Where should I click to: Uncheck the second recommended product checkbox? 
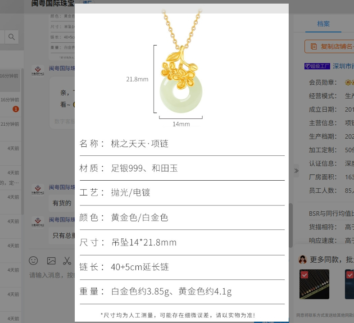point(349,275)
